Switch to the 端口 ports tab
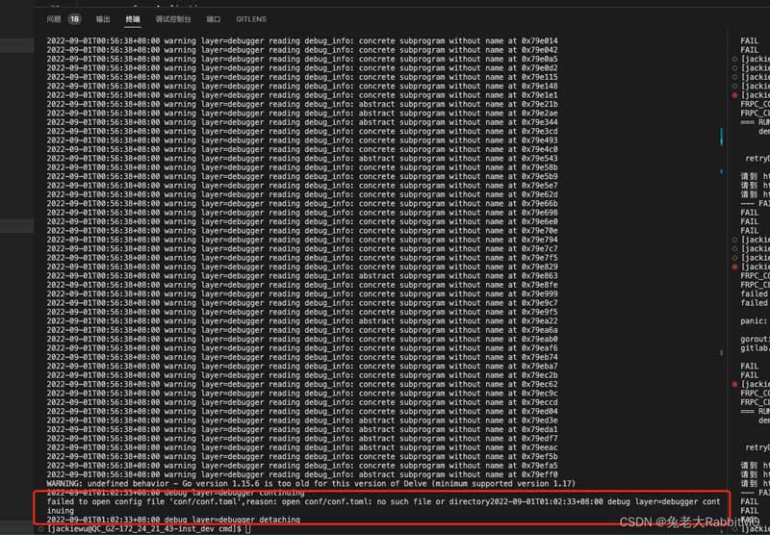Viewport: 770px width, 535px height. tap(214, 18)
